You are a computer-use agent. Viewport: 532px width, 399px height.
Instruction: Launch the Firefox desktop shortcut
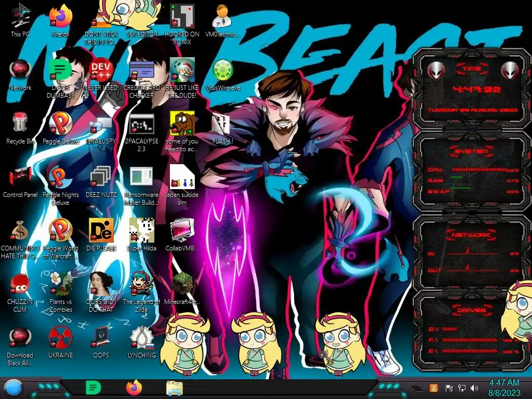(60, 20)
